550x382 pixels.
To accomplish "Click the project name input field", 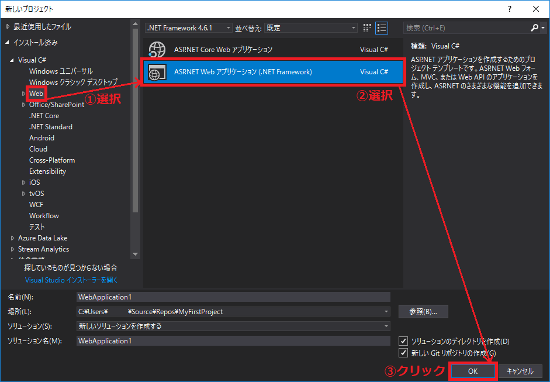I will (x=233, y=297).
